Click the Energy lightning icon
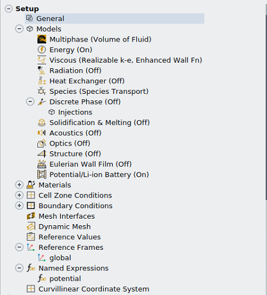The height and width of the screenshot is (295, 267). pos(42,50)
